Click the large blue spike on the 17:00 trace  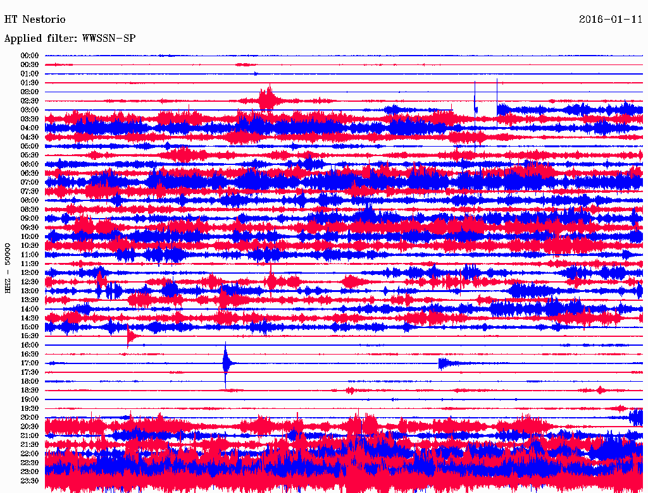click(x=226, y=363)
